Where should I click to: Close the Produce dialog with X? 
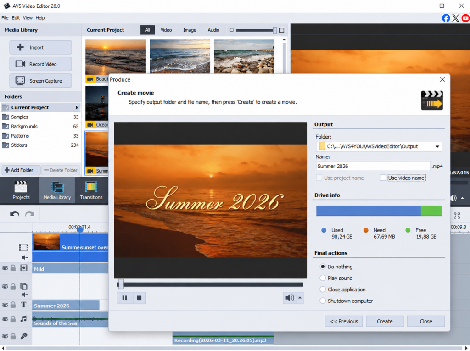(x=442, y=79)
